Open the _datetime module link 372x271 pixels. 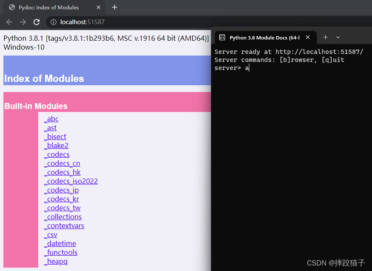click(x=60, y=244)
